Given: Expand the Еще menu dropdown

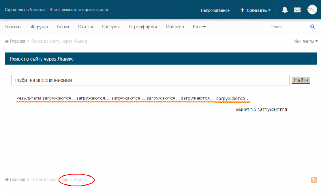Looking at the screenshot, I should click(x=199, y=27).
